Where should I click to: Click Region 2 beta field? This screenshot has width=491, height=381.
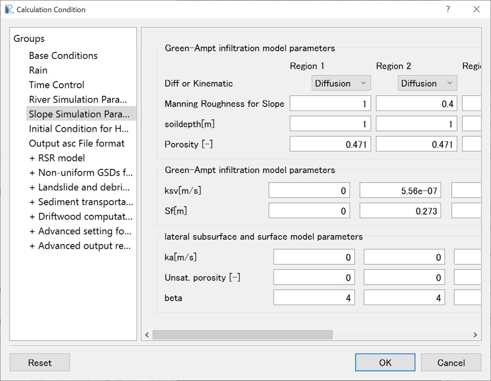click(x=404, y=298)
